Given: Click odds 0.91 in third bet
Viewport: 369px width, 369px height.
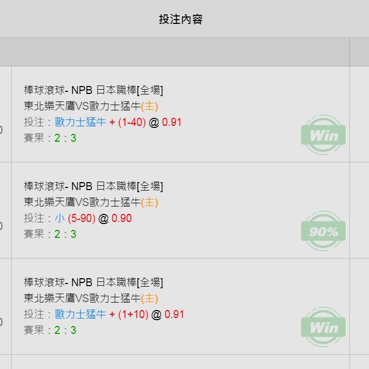Looking at the screenshot, I should click(x=174, y=314).
